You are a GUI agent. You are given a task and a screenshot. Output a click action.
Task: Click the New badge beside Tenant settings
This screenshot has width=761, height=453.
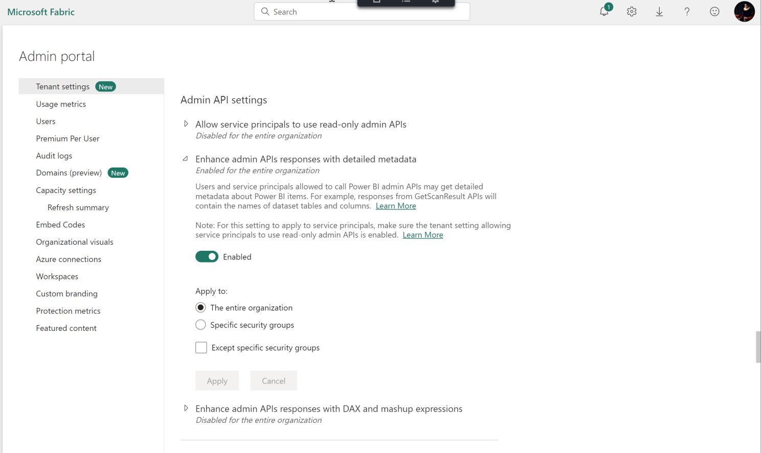(x=105, y=87)
